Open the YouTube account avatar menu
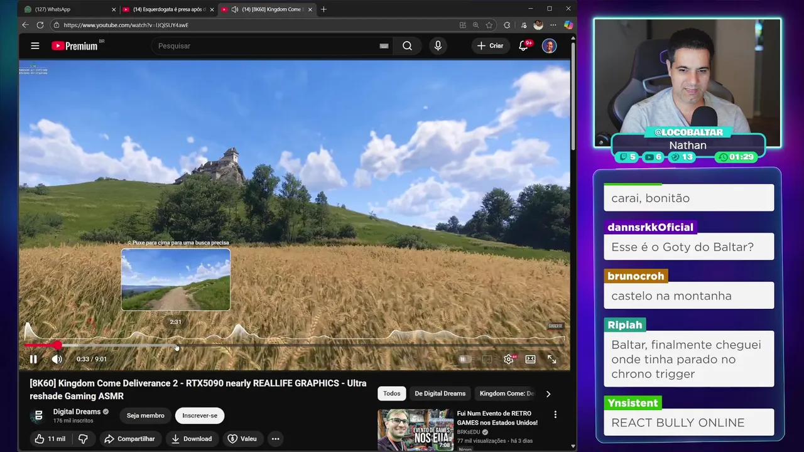The width and height of the screenshot is (804, 452). (x=549, y=46)
